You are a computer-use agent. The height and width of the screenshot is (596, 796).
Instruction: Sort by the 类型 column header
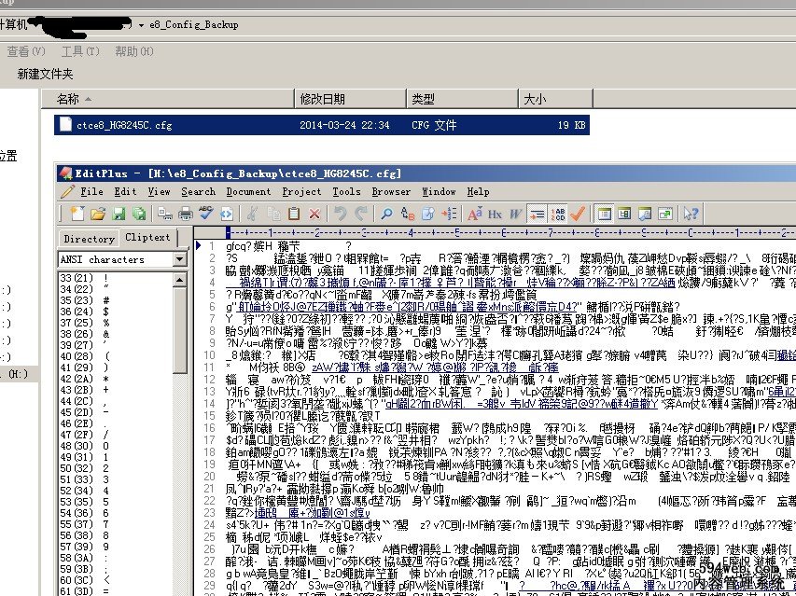pyautogui.click(x=462, y=99)
